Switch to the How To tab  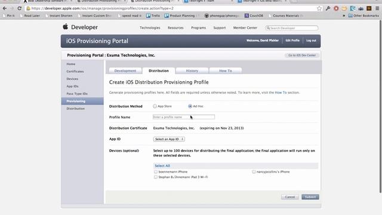tap(226, 70)
